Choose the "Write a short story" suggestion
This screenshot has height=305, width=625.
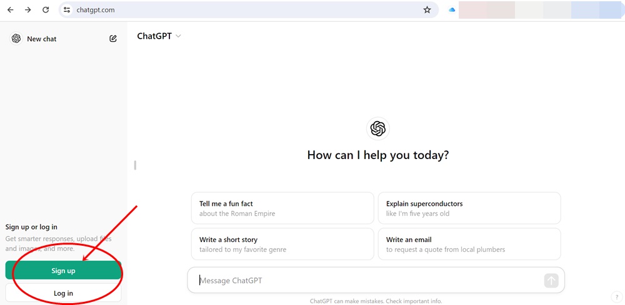point(282,244)
